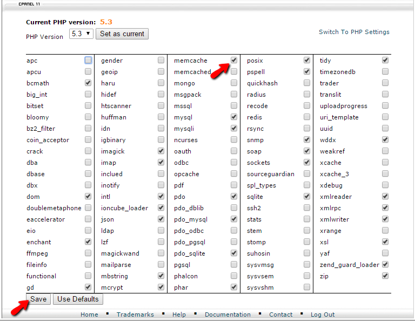415x321 pixels.
Task: Click the Use Defaults button
Action: (78, 299)
